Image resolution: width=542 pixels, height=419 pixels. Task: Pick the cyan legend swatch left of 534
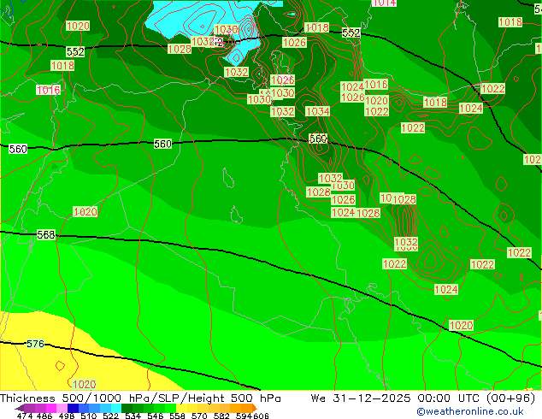click(116, 408)
